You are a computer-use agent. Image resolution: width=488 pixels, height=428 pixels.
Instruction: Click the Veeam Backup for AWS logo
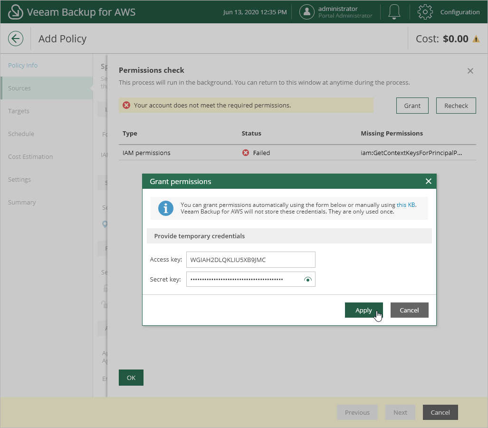[x=15, y=12]
